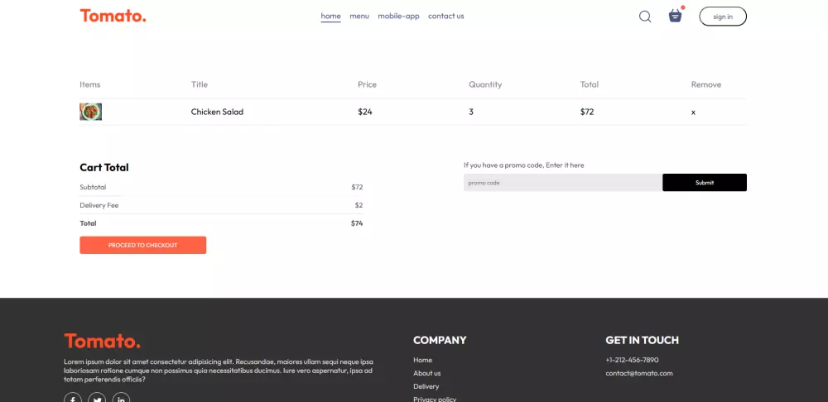Open the LinkedIn social icon
The height and width of the screenshot is (402, 828).
click(x=121, y=399)
